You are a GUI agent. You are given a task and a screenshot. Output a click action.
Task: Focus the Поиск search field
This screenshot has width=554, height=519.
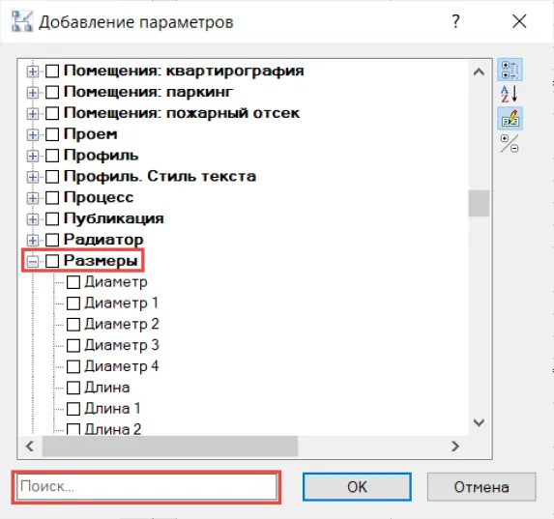point(147,486)
